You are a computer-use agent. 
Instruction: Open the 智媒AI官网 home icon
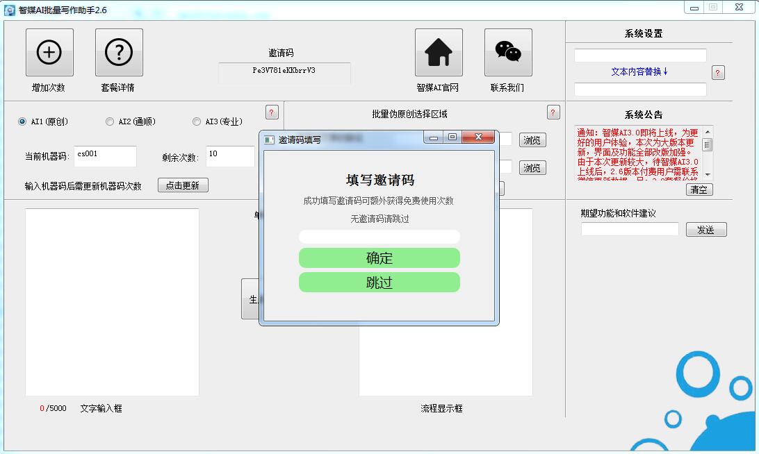[439, 52]
